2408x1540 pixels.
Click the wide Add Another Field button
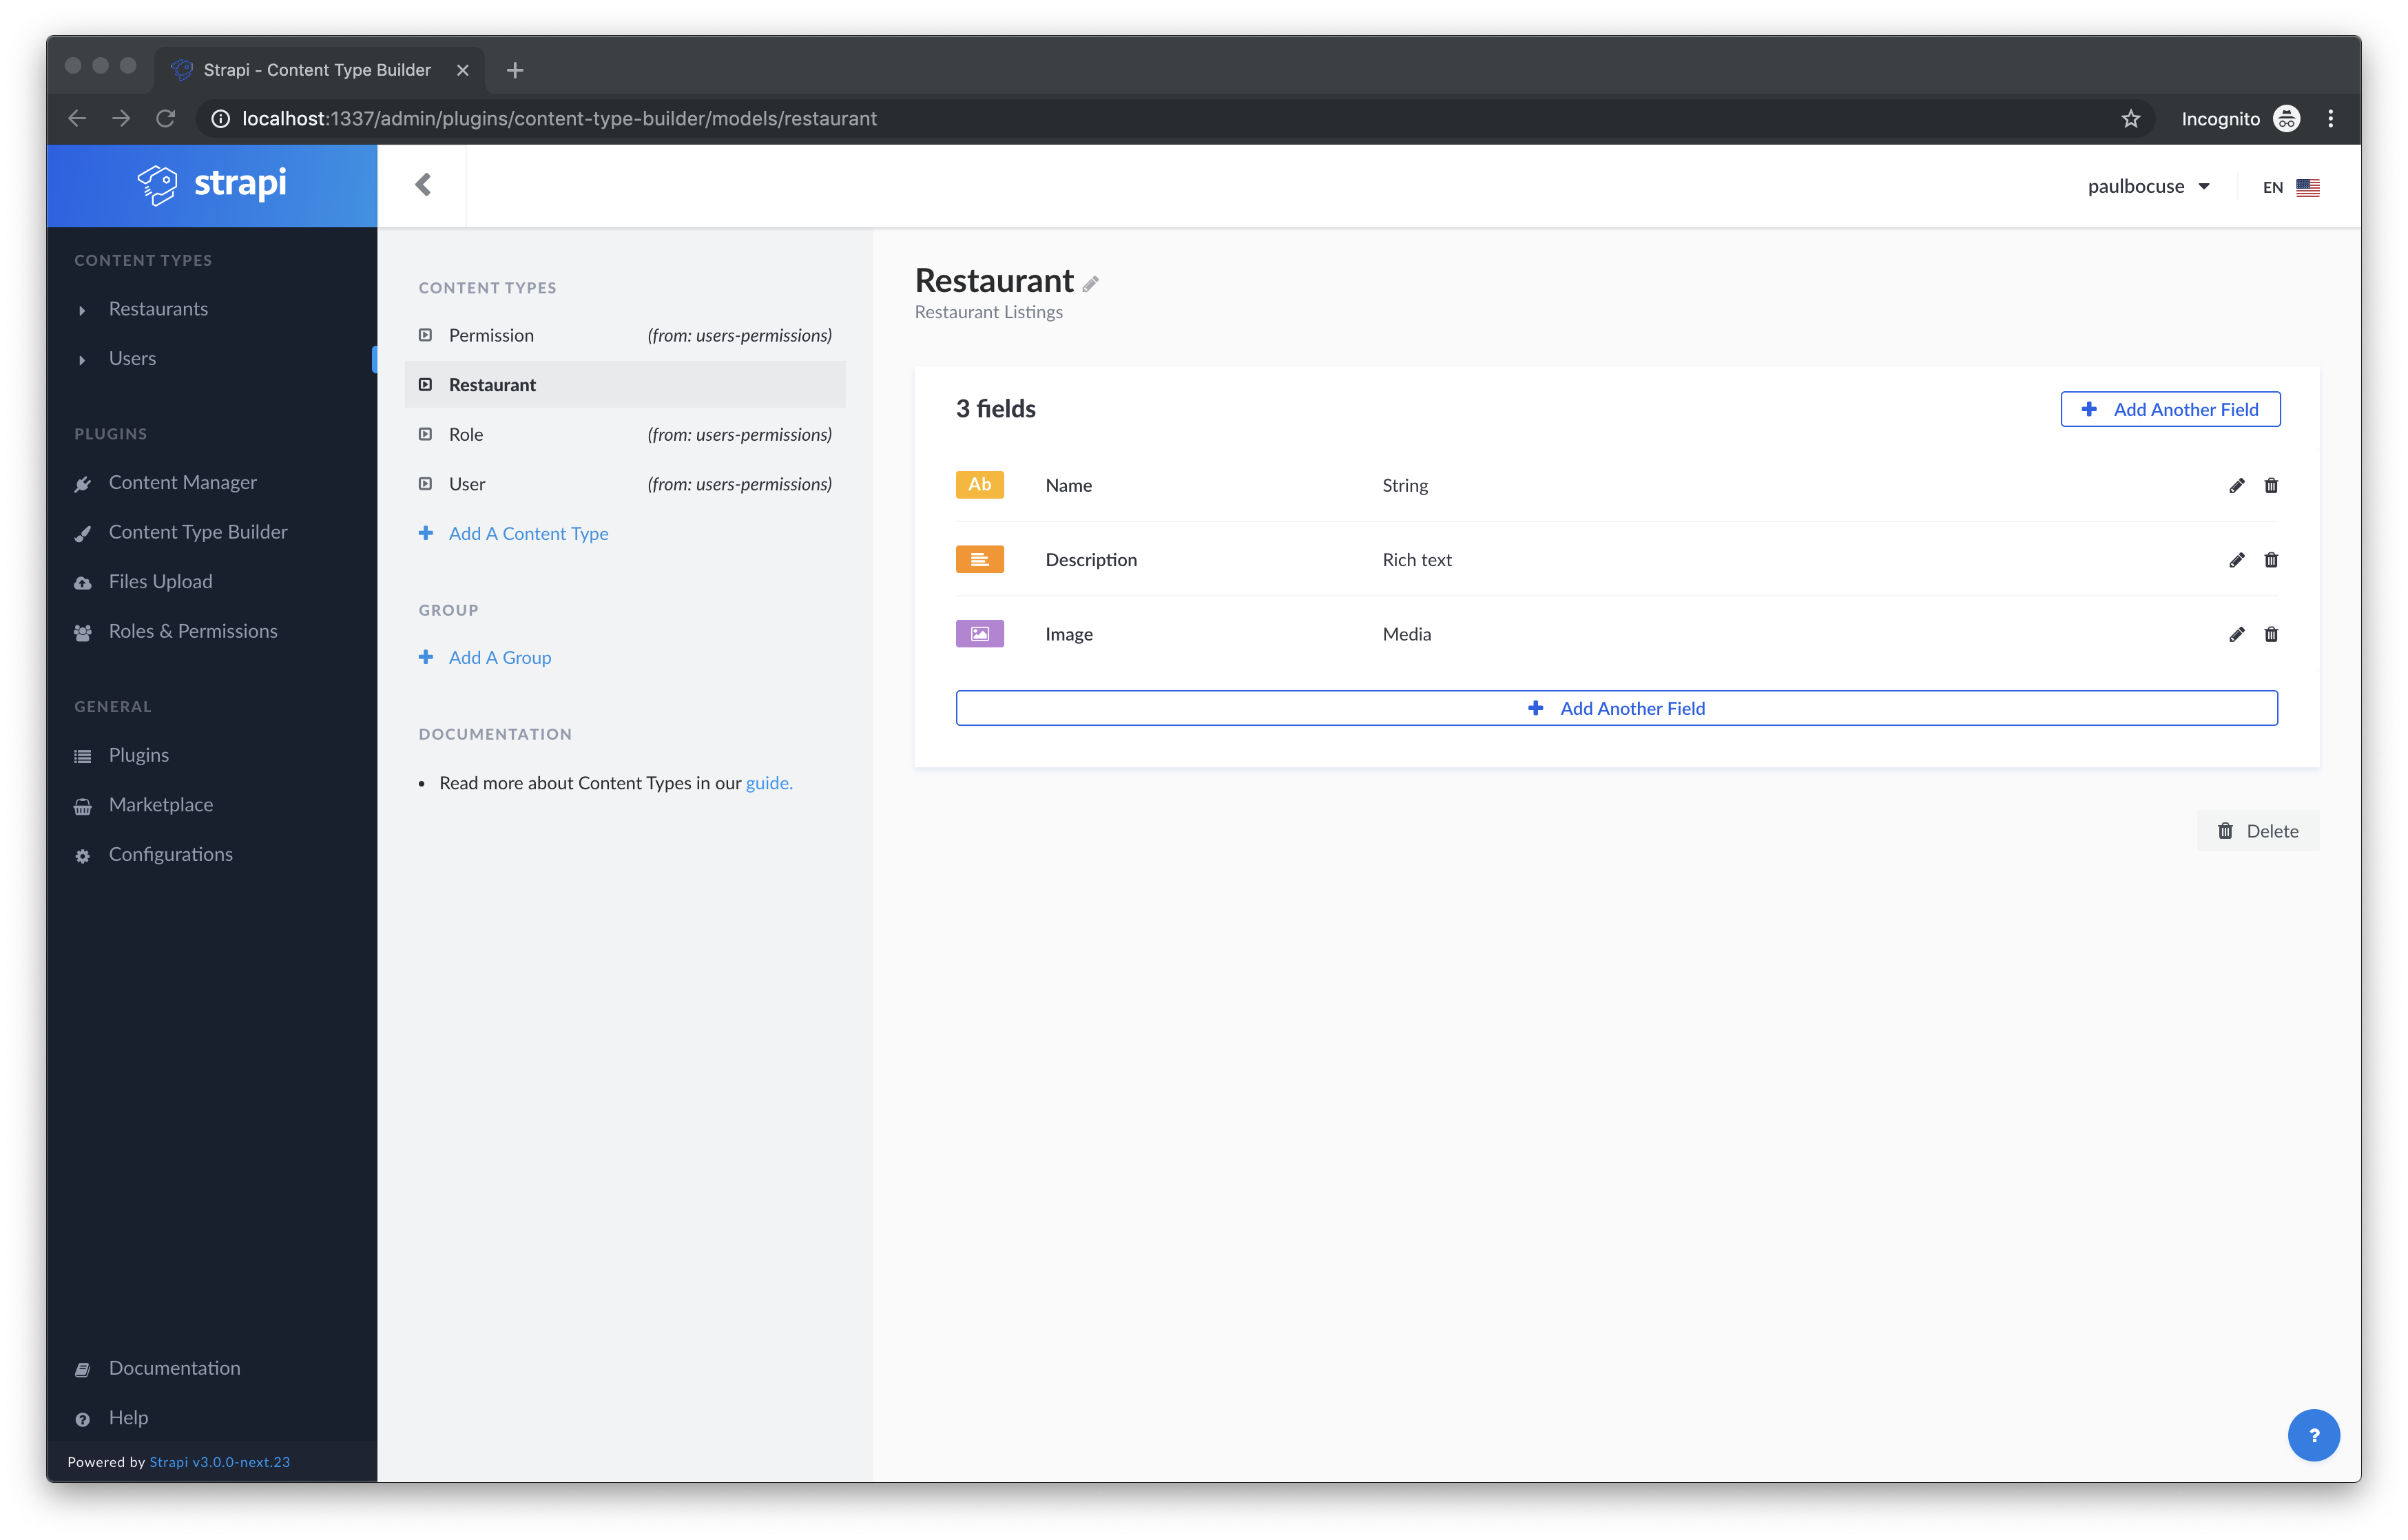[x=1616, y=708]
